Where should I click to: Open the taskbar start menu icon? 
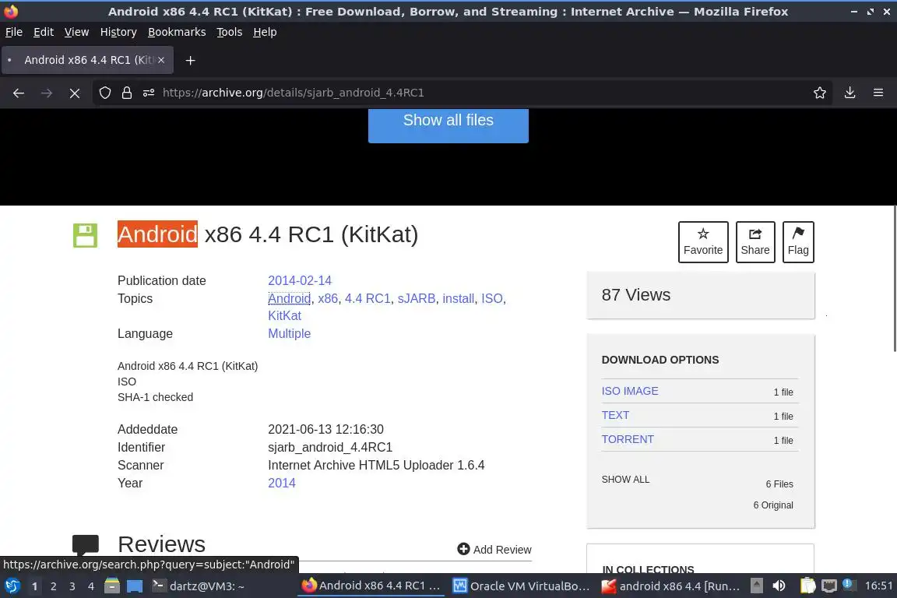pos(12,586)
